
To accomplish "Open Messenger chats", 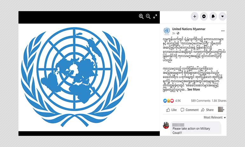I will click(x=204, y=17).
